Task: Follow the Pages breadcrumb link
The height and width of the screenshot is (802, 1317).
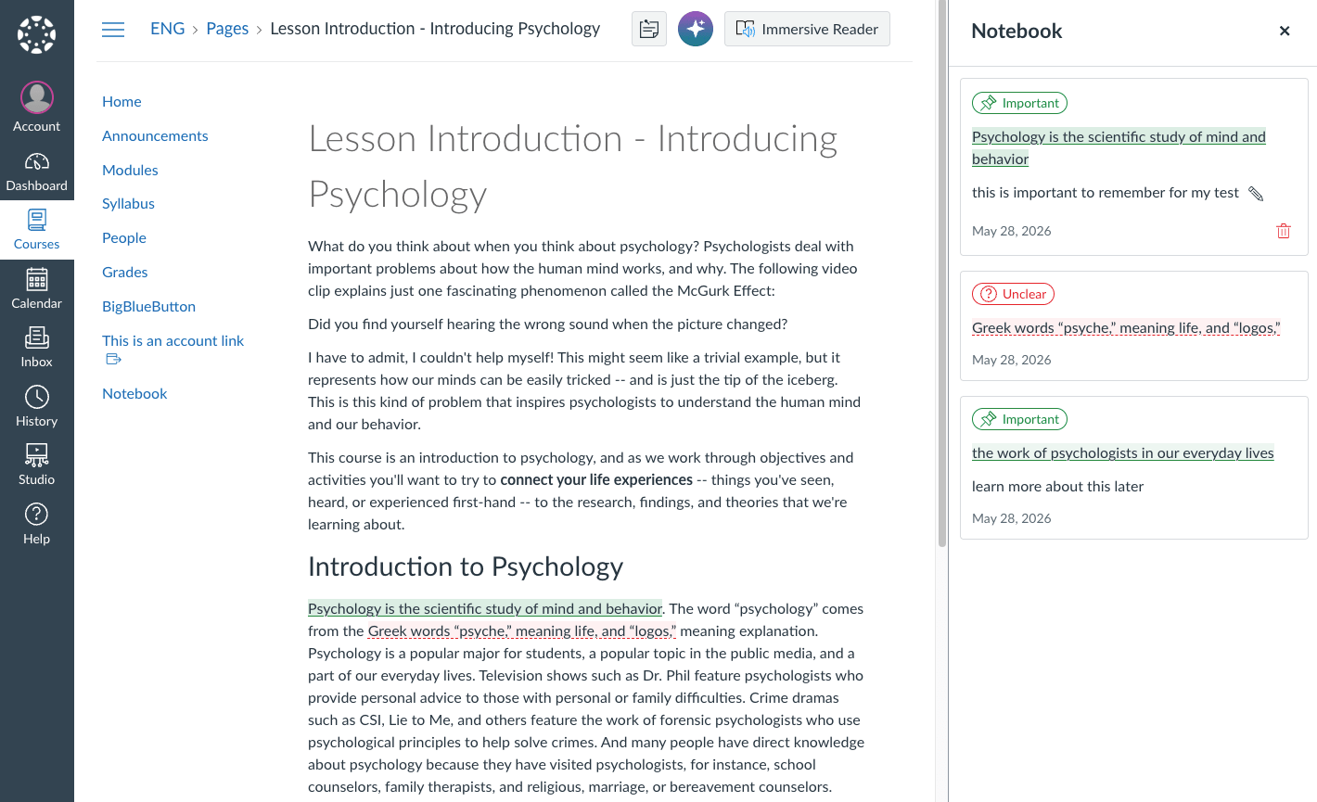Action: pos(227,29)
